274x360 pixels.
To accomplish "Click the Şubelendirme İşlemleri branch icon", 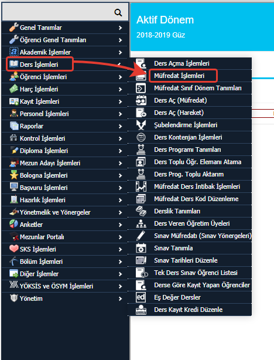I will coord(141,125).
